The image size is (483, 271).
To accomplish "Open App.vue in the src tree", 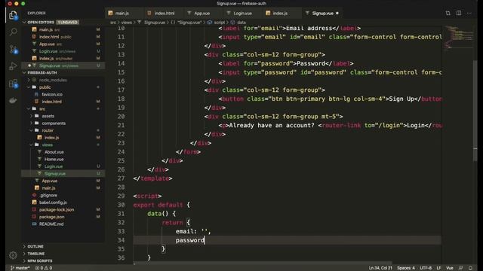I will (x=49, y=181).
